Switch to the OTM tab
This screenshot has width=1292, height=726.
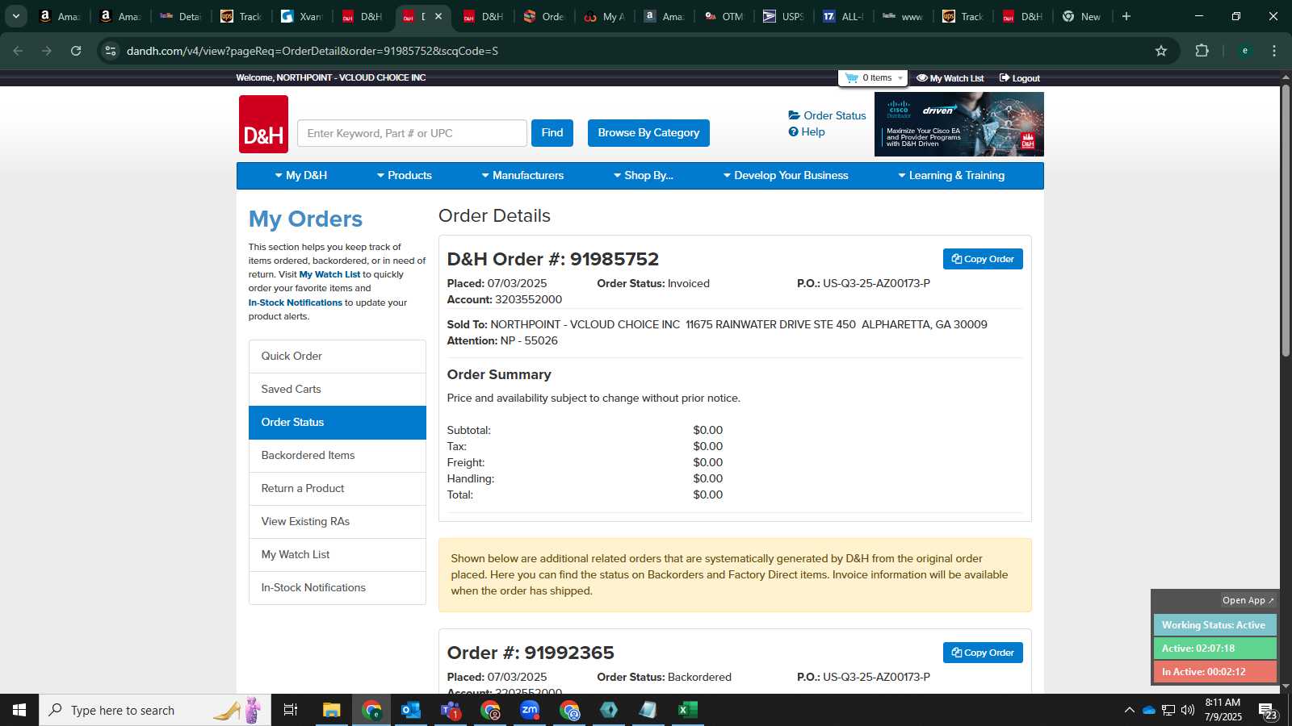click(724, 16)
